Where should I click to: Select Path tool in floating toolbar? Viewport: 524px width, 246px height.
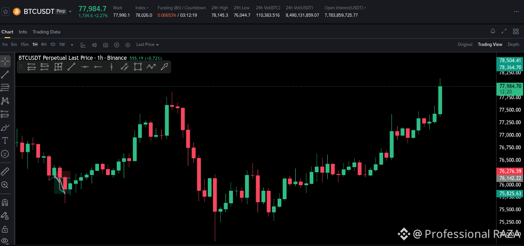[151, 67]
